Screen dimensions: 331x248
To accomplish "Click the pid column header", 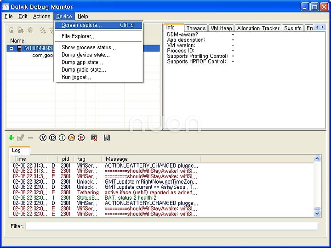I will pyautogui.click(x=65, y=159).
